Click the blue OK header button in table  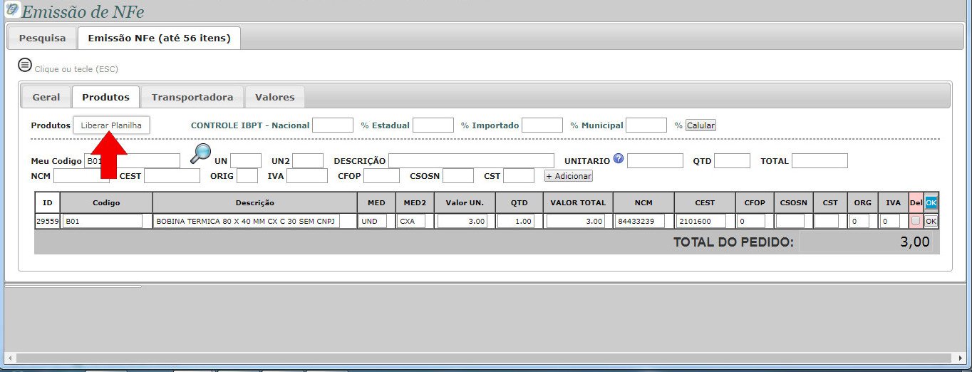(x=931, y=202)
